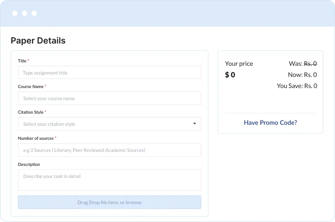Click the middle white window dot
Image resolution: width=335 pixels, height=222 pixels.
click(x=25, y=13)
